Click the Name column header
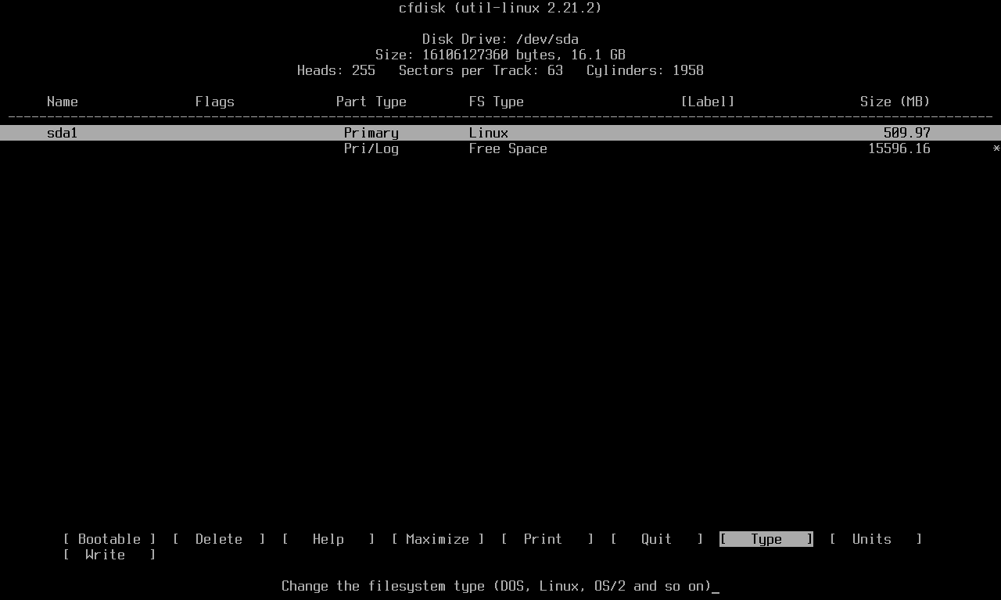This screenshot has height=600, width=1001. pos(63,102)
